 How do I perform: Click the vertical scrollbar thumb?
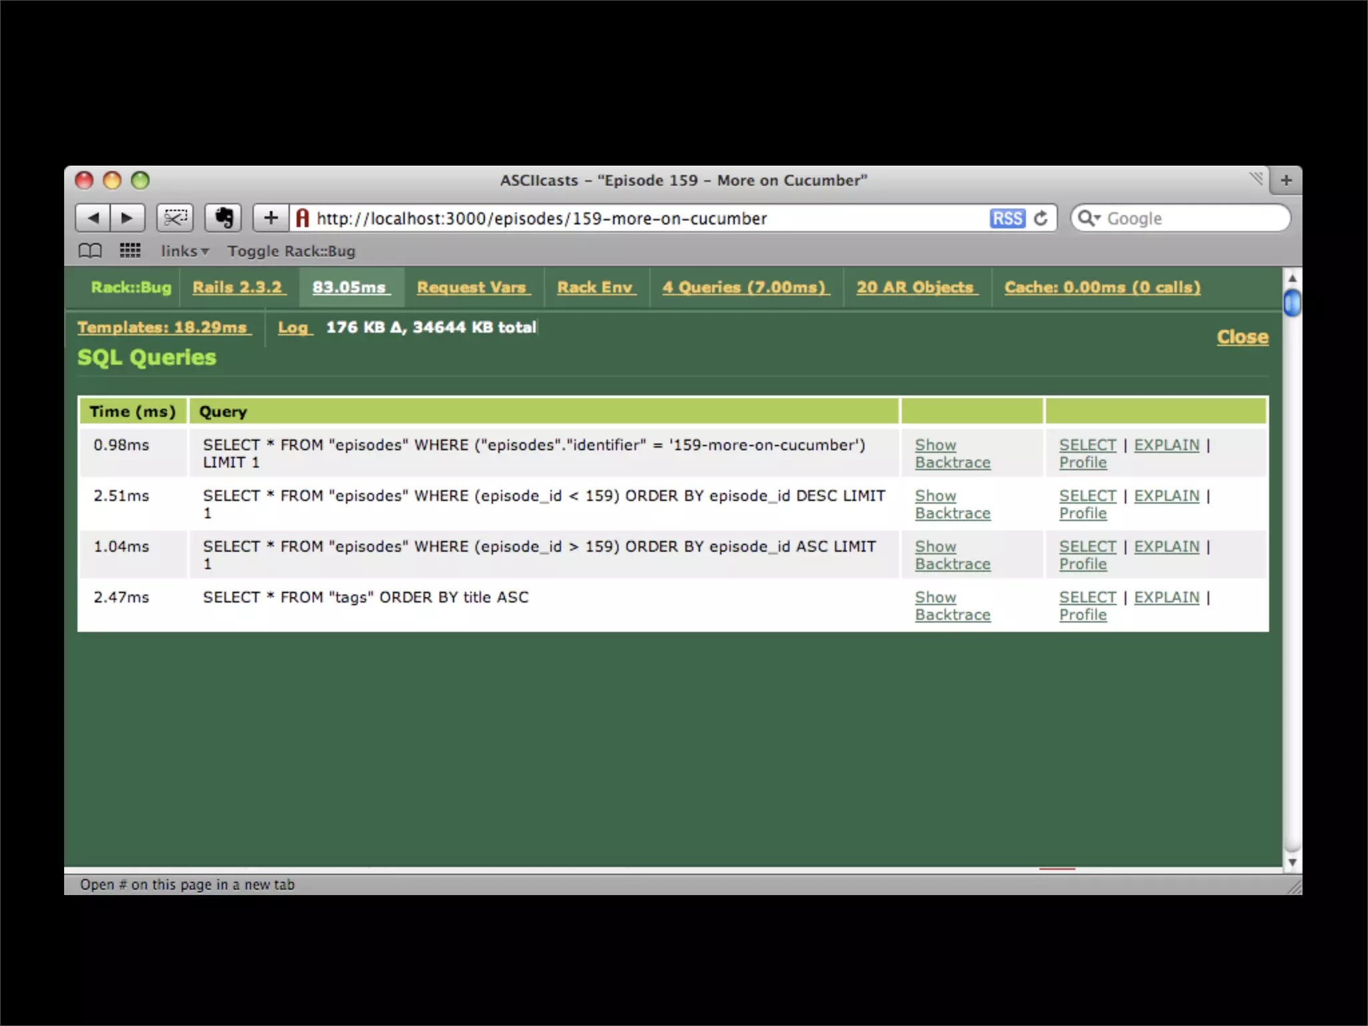pos(1292,303)
